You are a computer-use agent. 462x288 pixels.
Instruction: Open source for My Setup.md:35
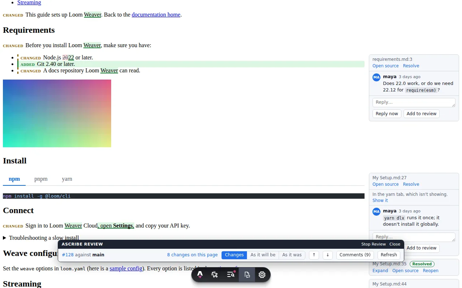pos(405,271)
